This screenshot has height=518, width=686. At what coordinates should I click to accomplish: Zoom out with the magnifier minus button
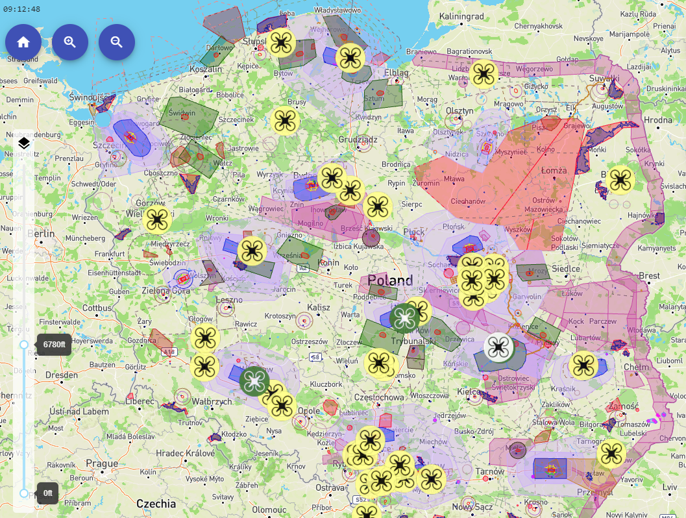coord(117,42)
